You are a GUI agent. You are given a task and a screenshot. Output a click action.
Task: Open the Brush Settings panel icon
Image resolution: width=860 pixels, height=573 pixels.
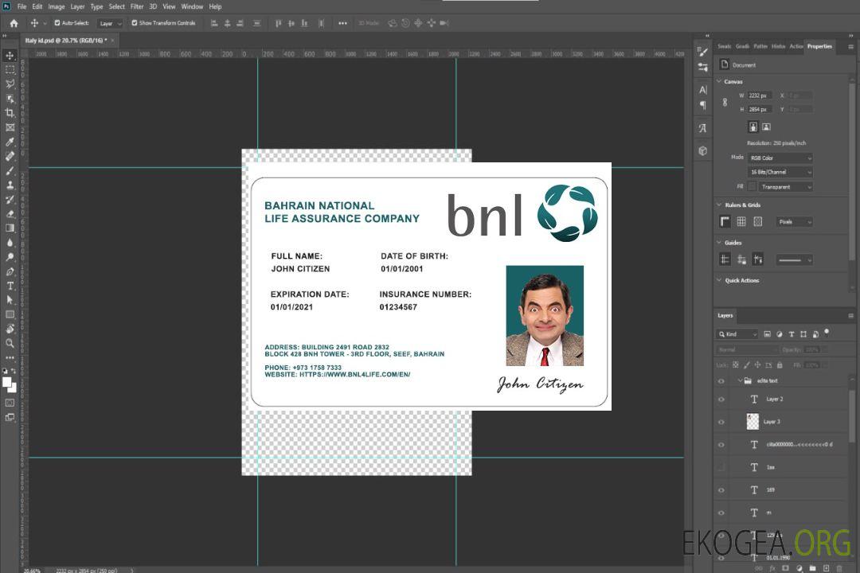702,52
